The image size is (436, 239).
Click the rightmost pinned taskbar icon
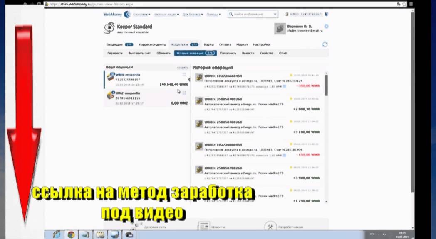(129, 234)
